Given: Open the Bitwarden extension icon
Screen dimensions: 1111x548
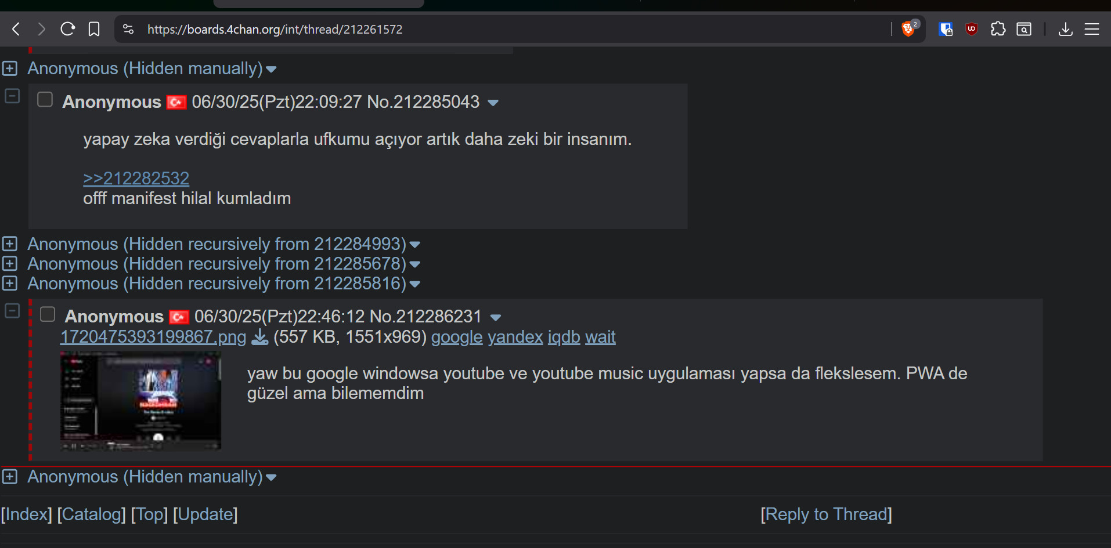Looking at the screenshot, I should click(x=946, y=29).
